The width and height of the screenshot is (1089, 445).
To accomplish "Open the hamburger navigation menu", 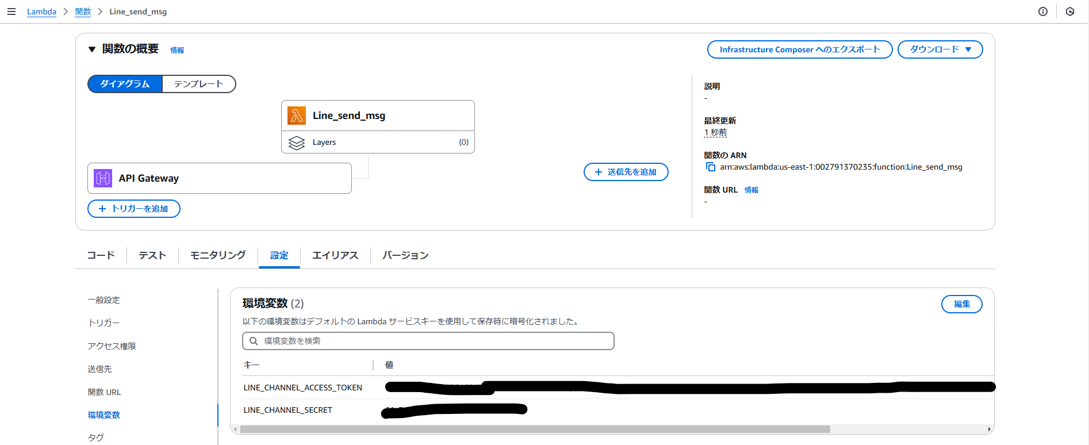I will pos(11,11).
